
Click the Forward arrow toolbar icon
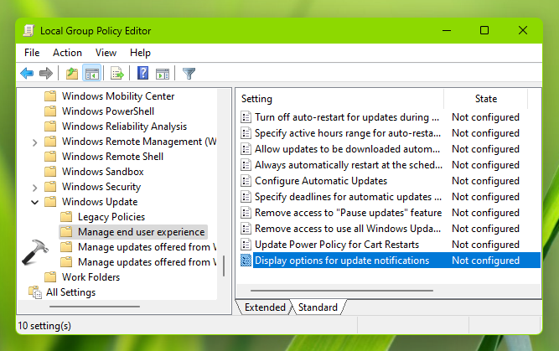(x=46, y=74)
